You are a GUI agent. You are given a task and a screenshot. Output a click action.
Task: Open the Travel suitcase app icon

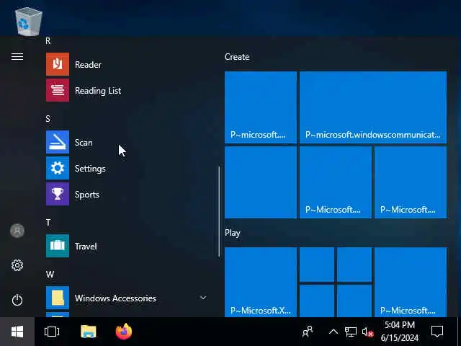[x=58, y=246]
